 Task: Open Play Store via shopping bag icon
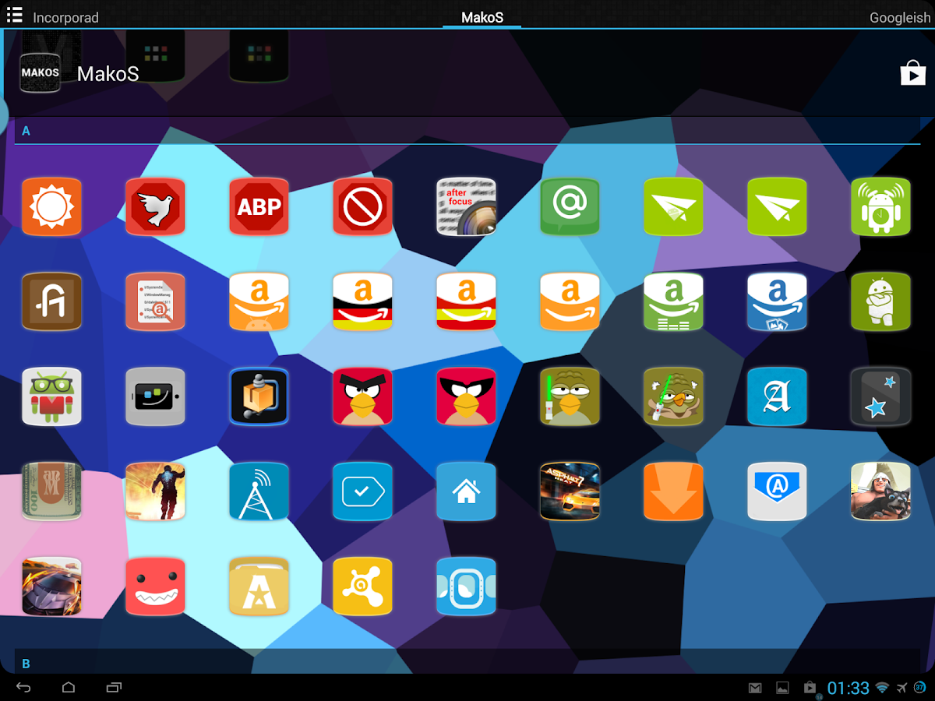(912, 73)
